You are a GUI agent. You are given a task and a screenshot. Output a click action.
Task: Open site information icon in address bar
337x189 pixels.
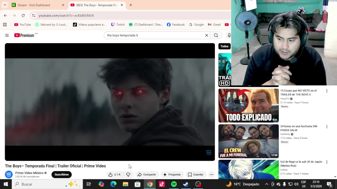point(33,15)
